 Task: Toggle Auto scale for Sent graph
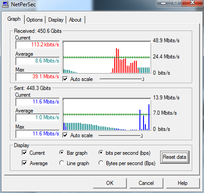coord(65,135)
